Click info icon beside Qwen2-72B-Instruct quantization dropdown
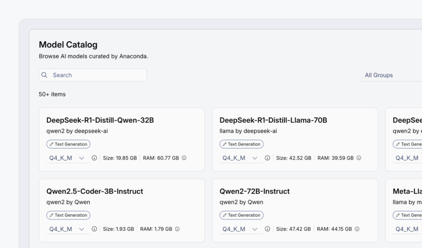Viewport: 422px width, 248px height. click(267, 229)
